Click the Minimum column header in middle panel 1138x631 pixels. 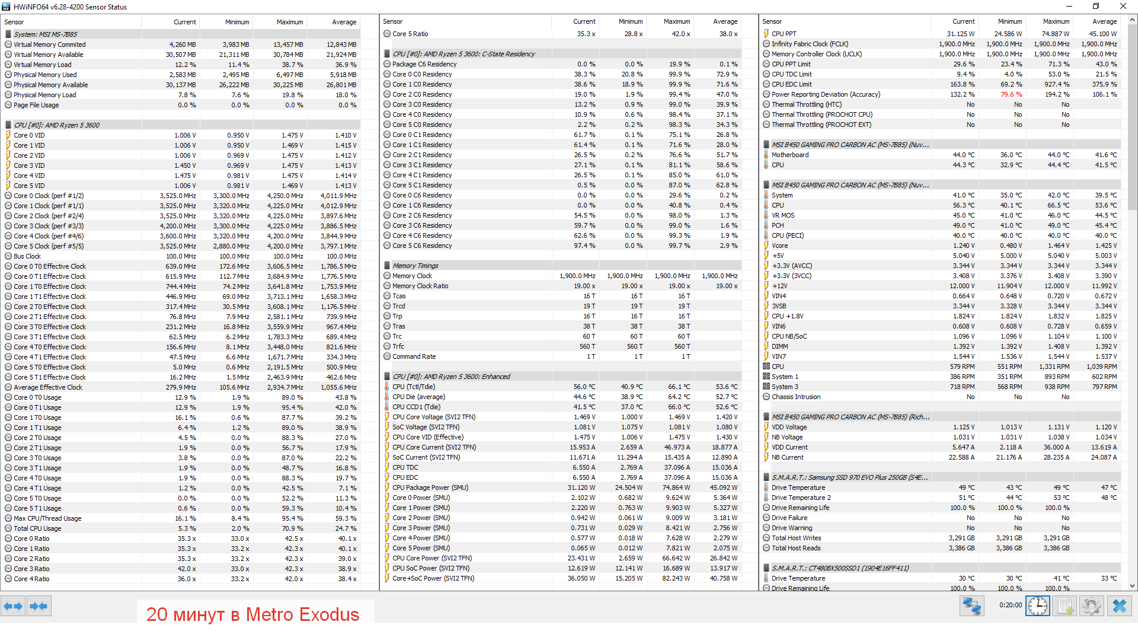[x=631, y=21]
